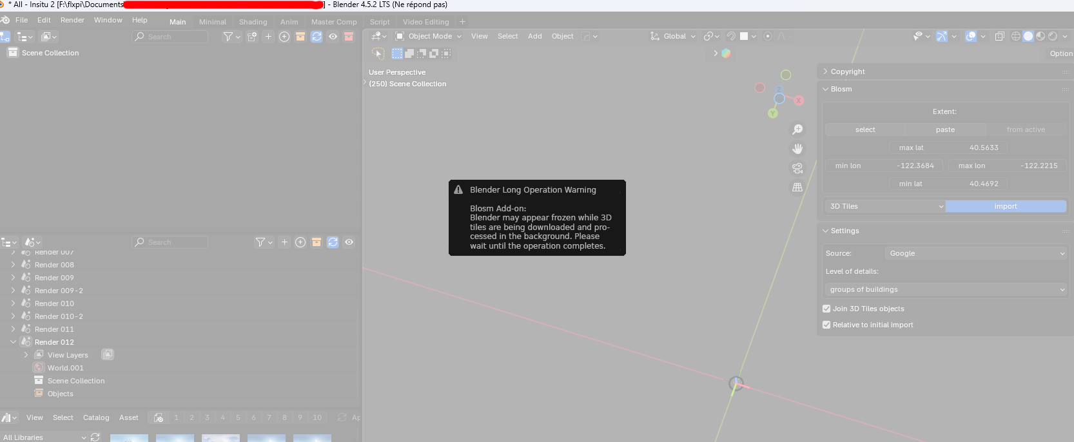Click the Blender logo menu icon

(5, 20)
